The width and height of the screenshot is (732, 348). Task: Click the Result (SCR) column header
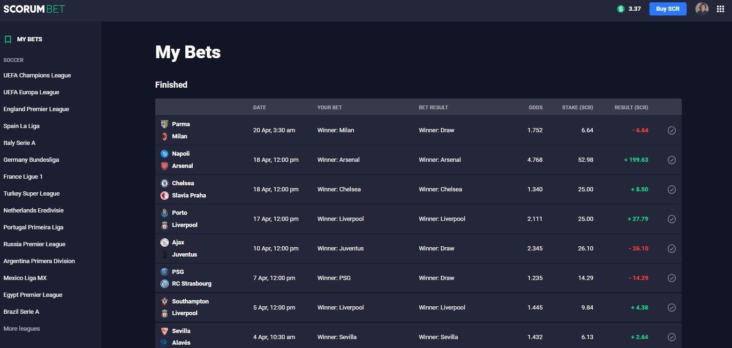631,107
